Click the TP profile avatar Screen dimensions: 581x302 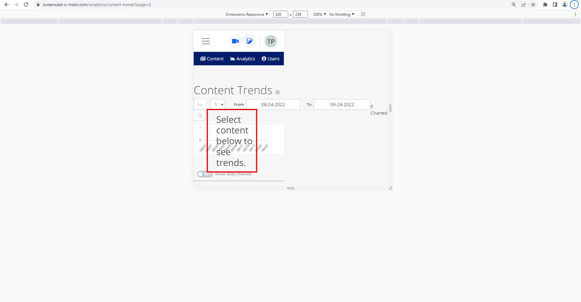pos(271,41)
